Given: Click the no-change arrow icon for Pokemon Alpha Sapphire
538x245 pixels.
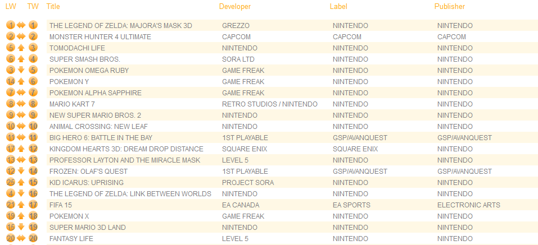Looking at the screenshot, I should click(21, 93).
